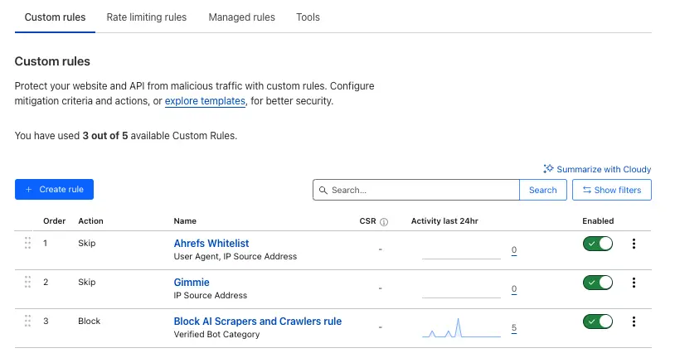Focus the Search rules input field
The height and width of the screenshot is (358, 675).
click(416, 190)
